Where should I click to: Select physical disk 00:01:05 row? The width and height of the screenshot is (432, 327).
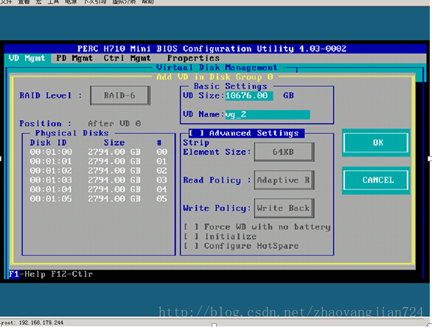coord(98,199)
